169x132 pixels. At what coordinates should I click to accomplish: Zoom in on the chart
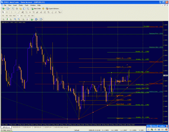pyautogui.click(x=15, y=19)
